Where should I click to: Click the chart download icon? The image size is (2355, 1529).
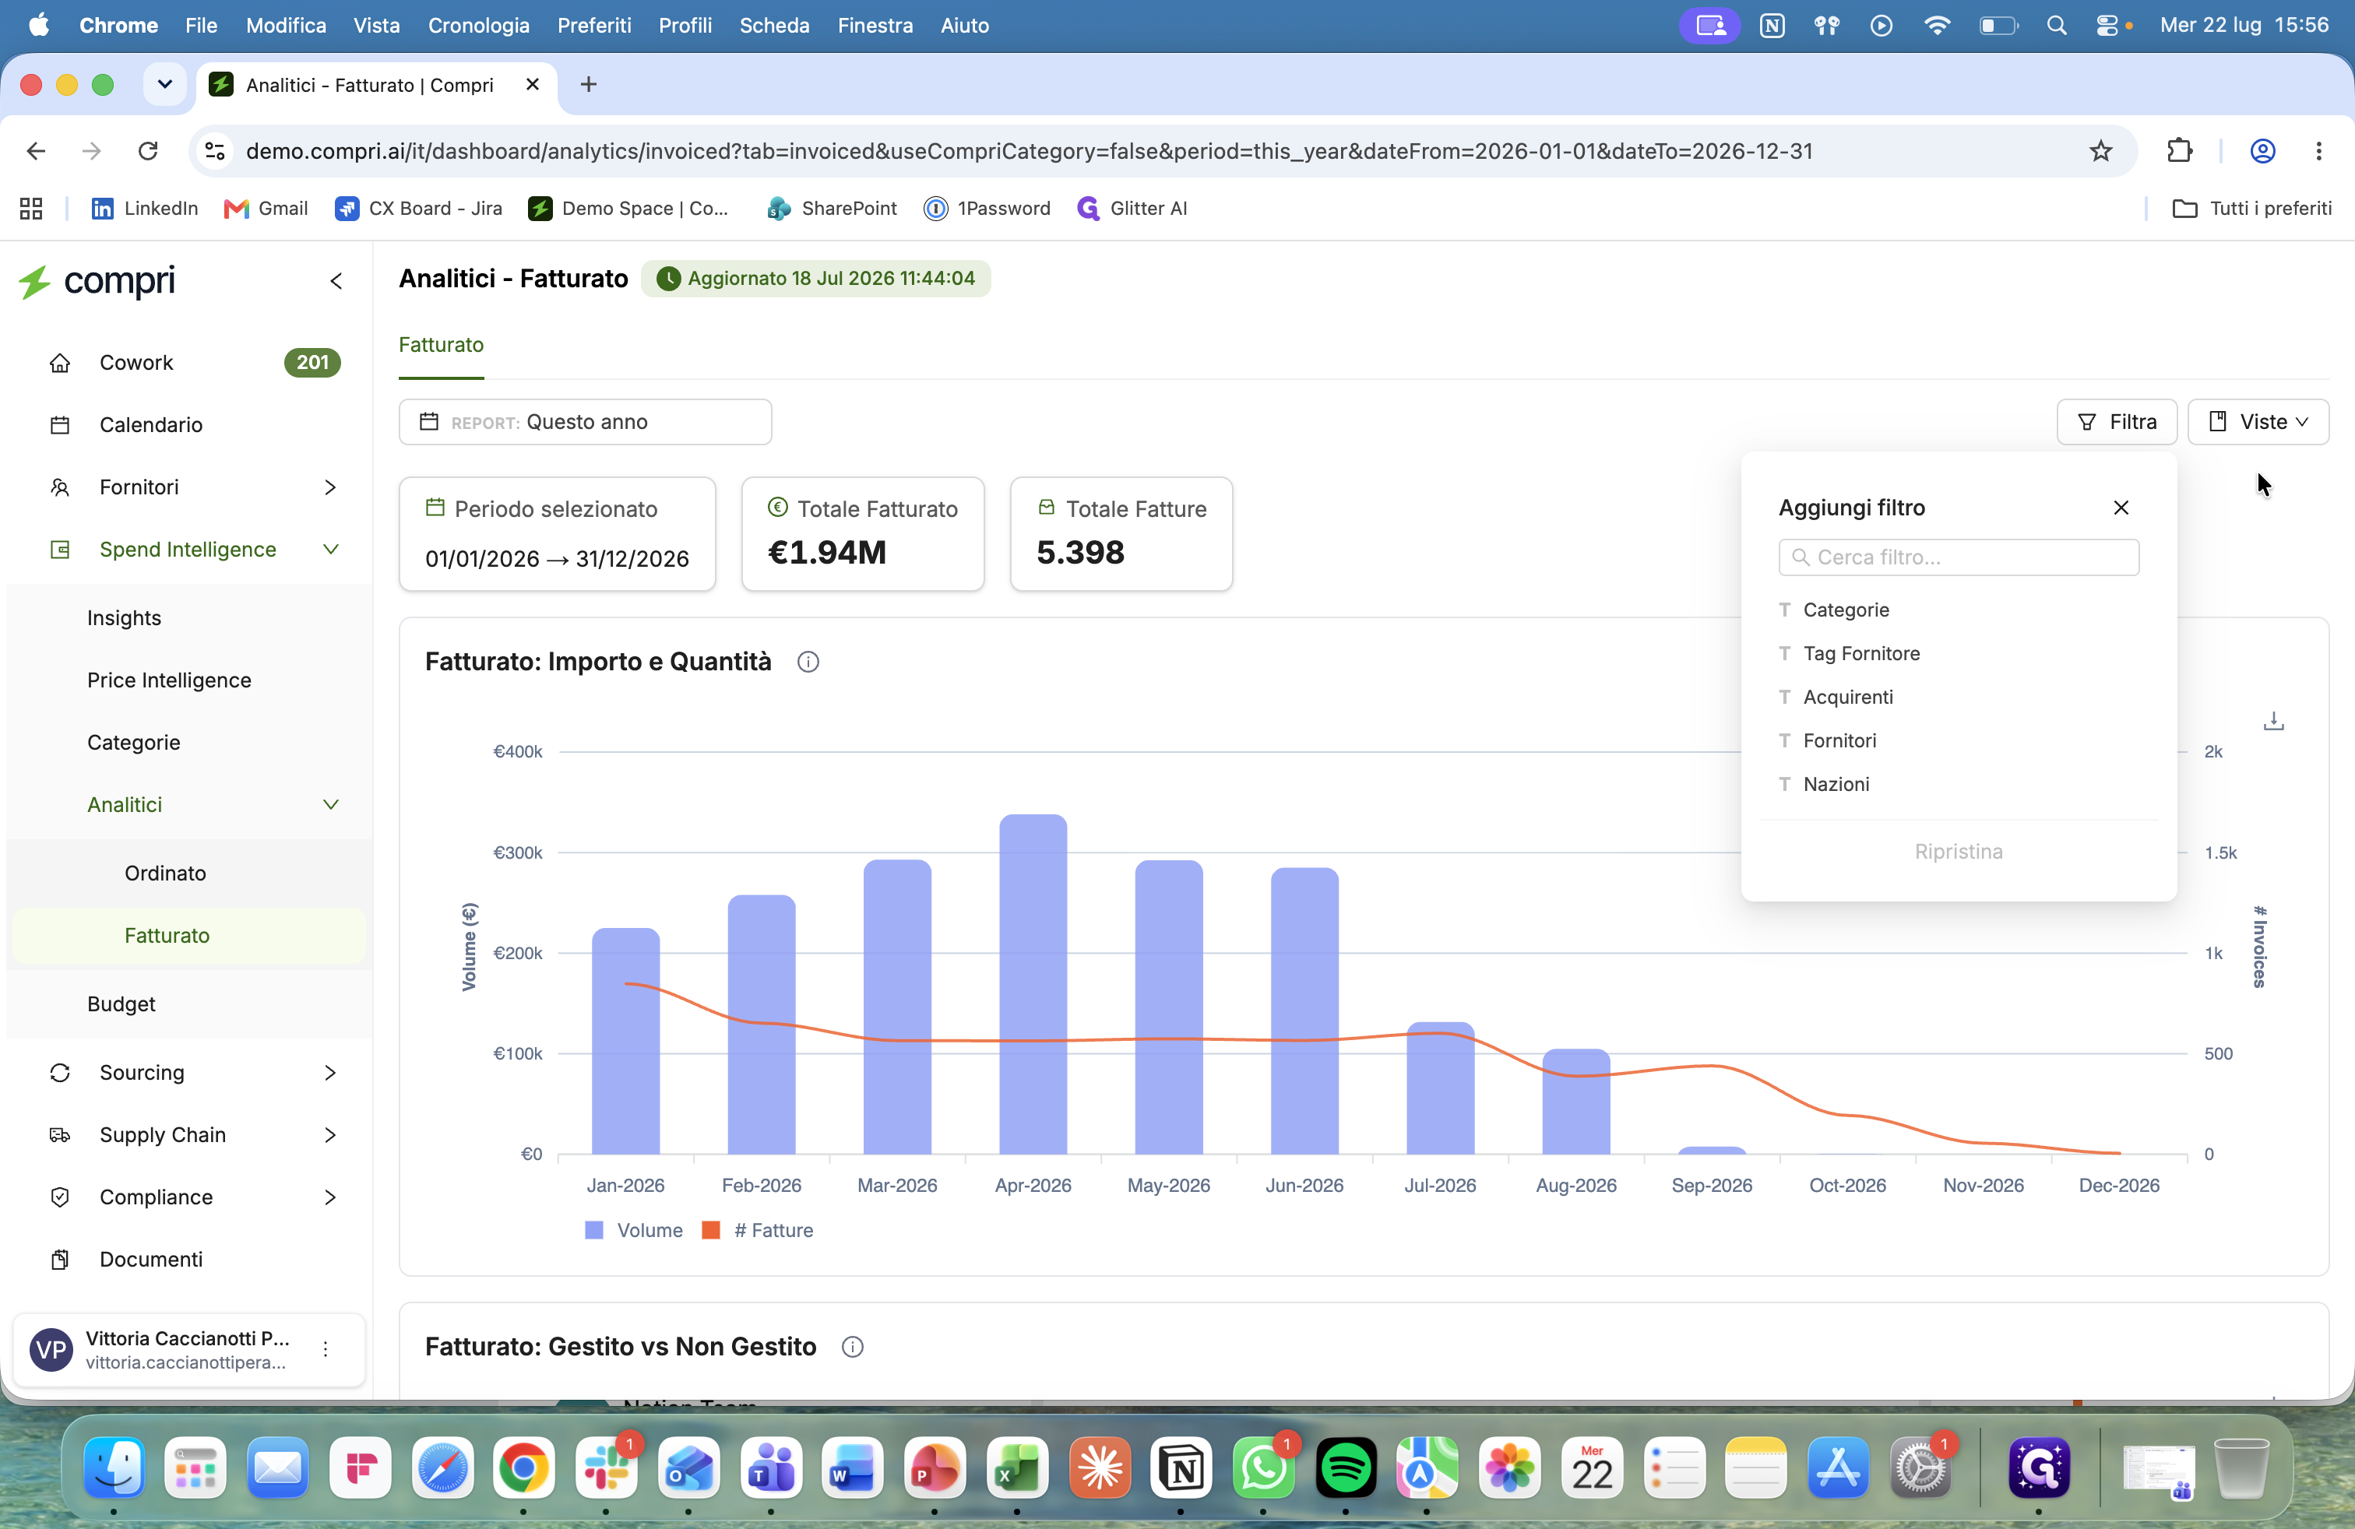[2273, 722]
